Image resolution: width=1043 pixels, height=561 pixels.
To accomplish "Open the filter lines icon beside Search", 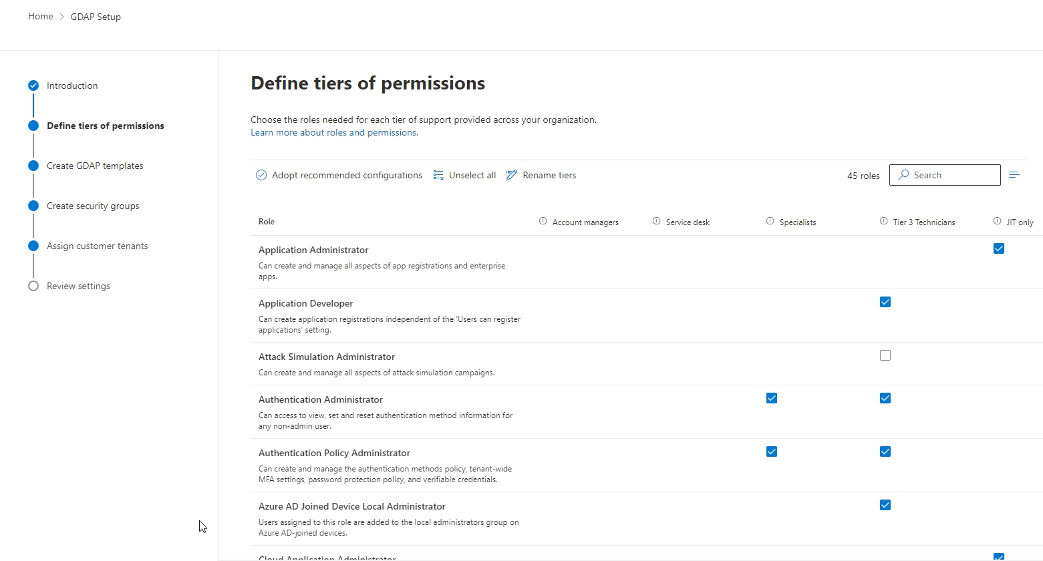I will pos(1014,175).
